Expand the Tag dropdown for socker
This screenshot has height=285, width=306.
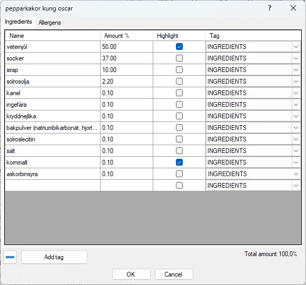296,58
